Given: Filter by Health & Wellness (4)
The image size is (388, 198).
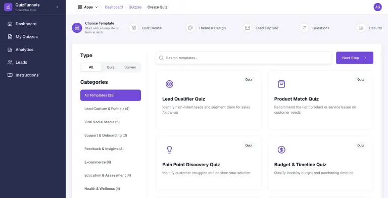Looking at the screenshot, I should [111, 188].
